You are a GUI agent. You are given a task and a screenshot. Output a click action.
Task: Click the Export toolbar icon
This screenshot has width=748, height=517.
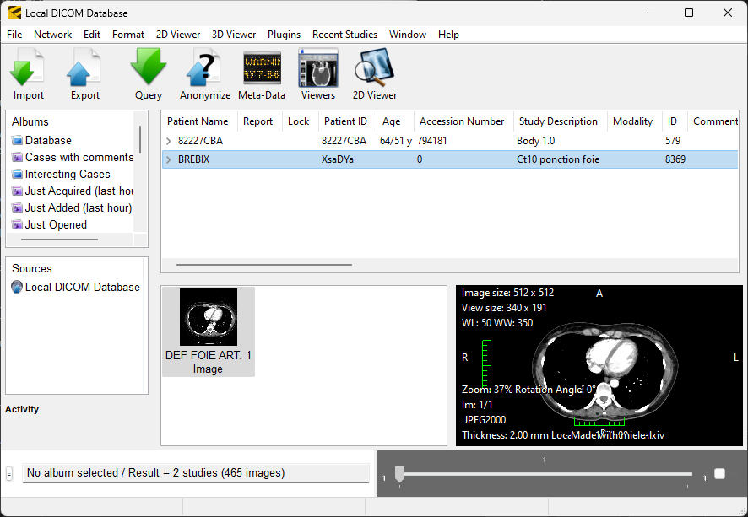click(x=84, y=73)
